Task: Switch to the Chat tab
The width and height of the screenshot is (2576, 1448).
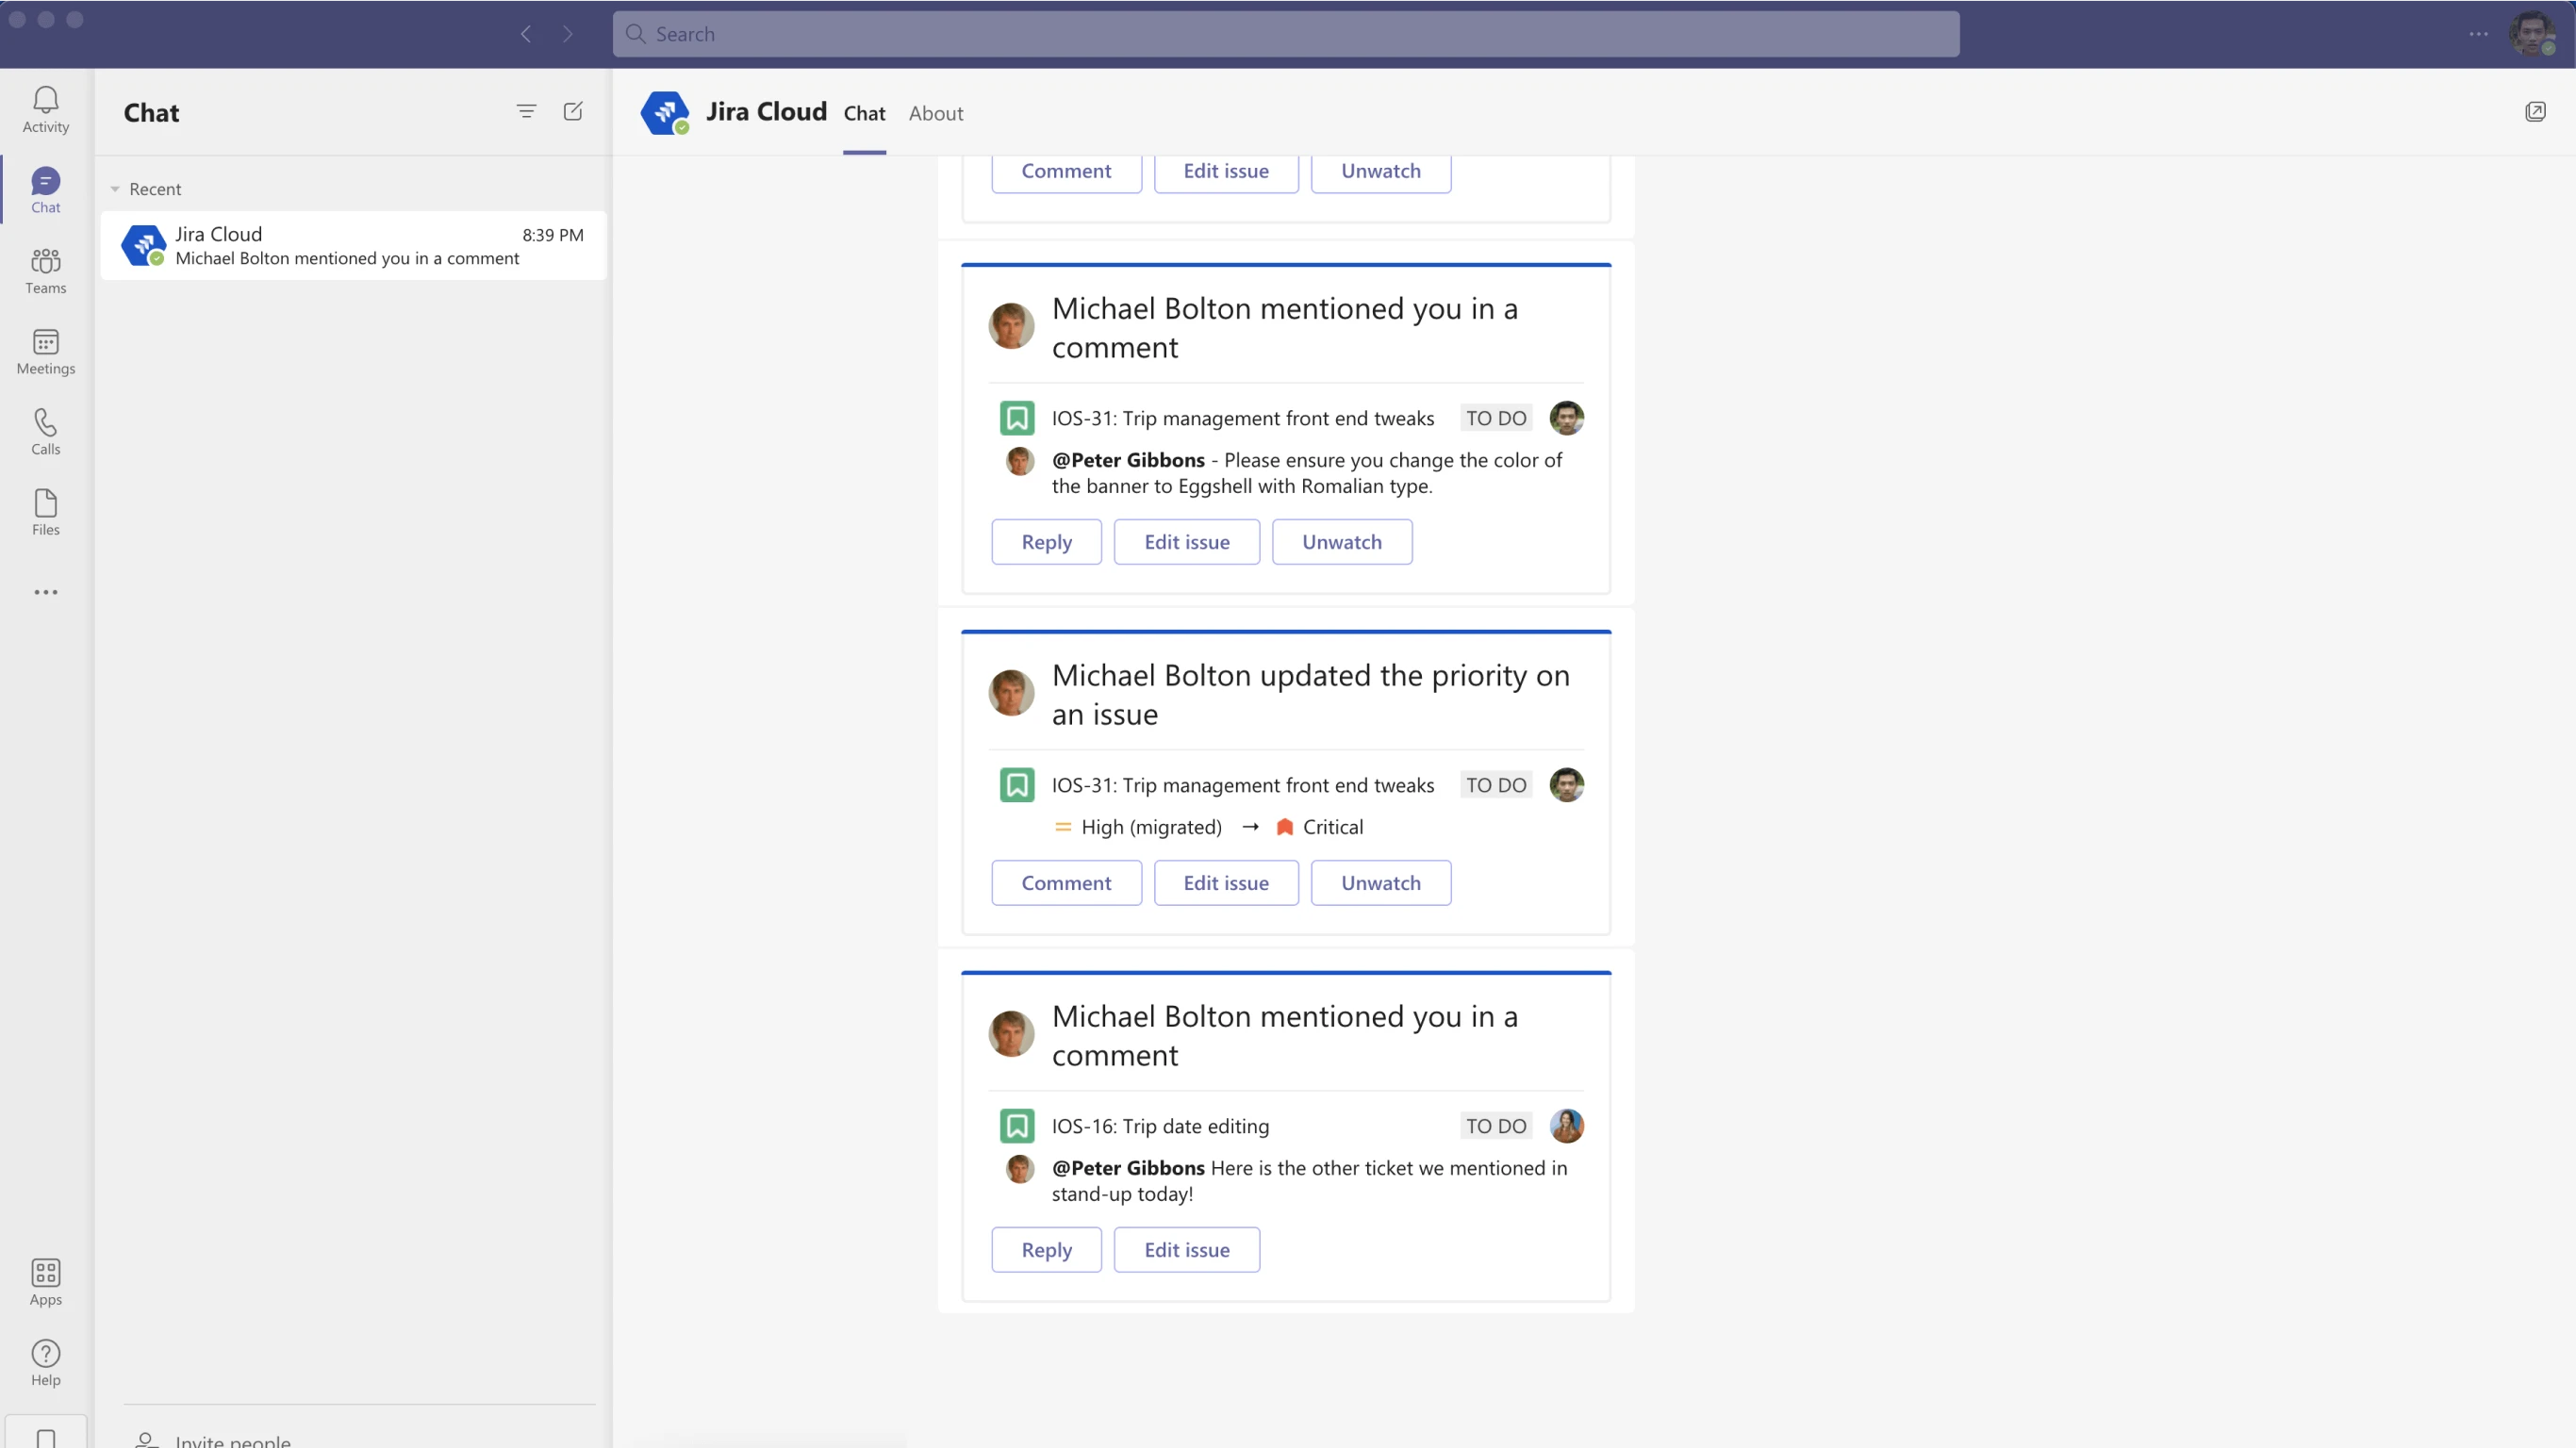Action: 864,113
